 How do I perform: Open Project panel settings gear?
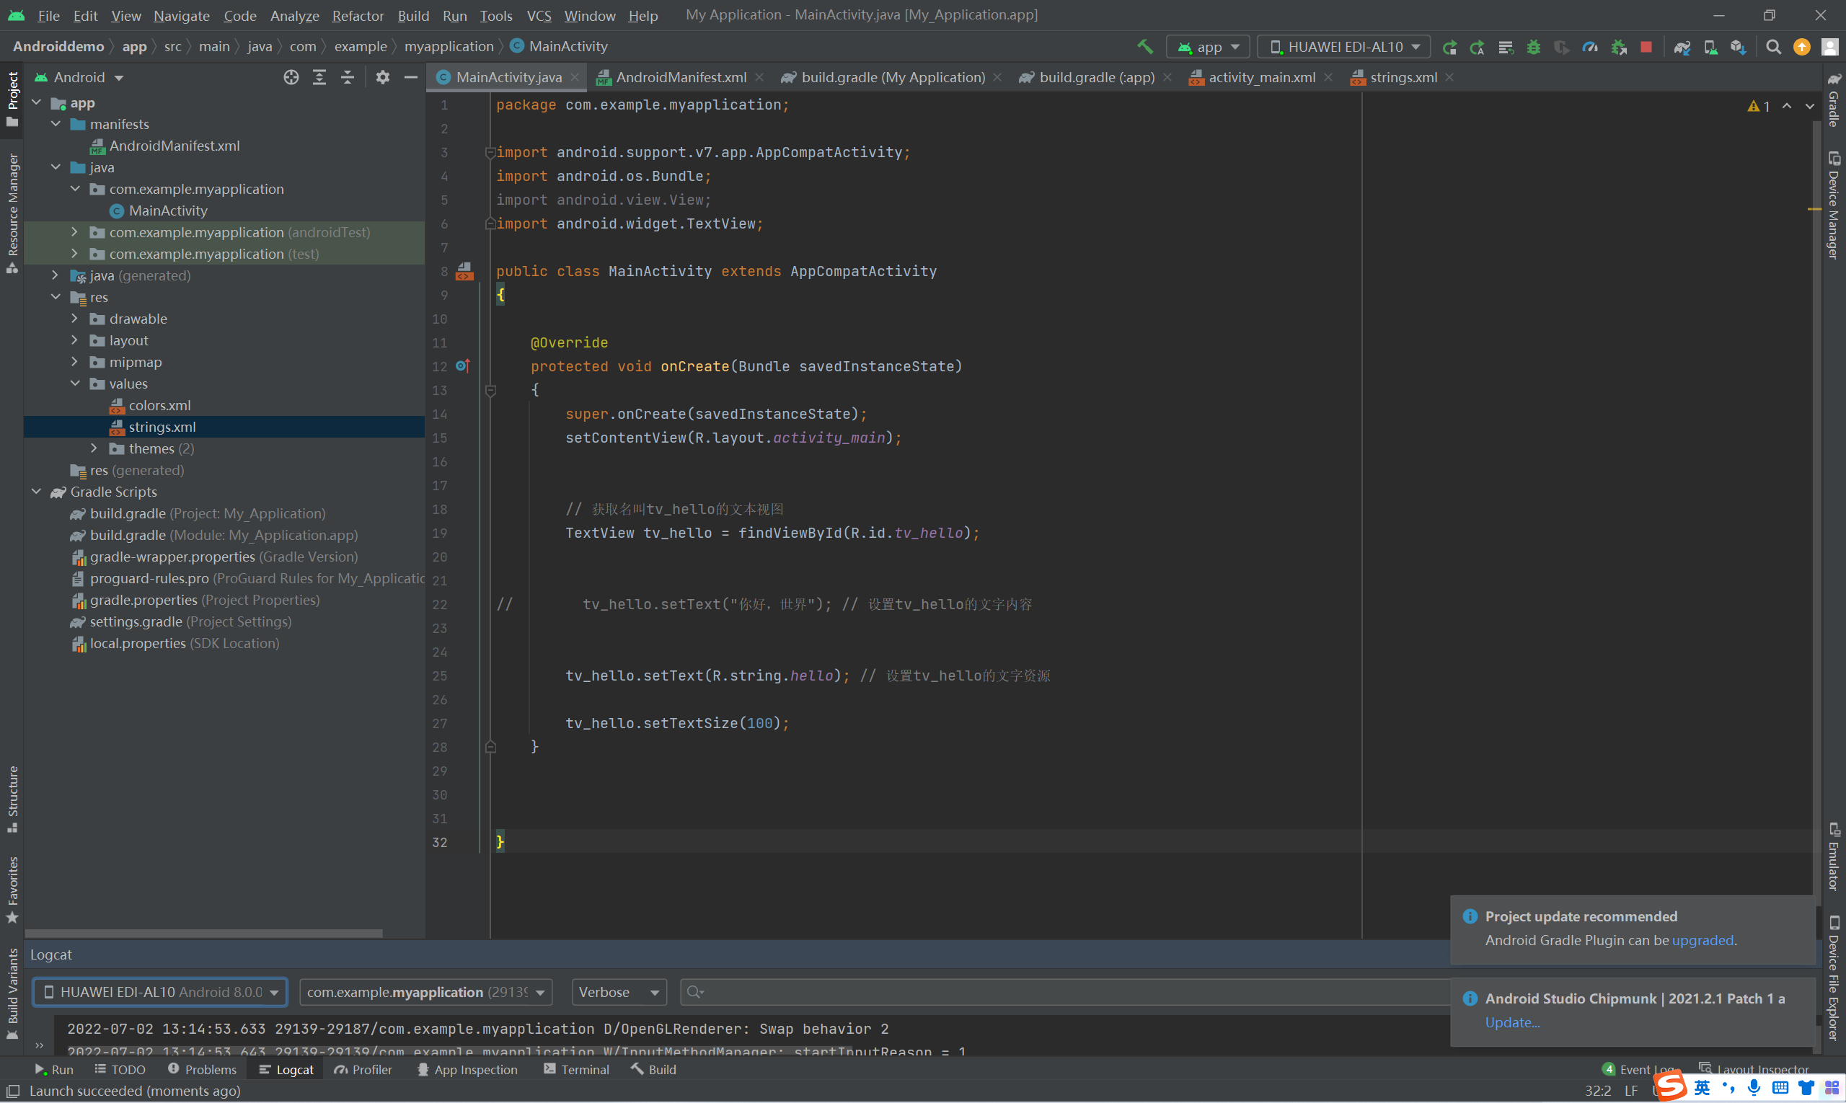[382, 77]
